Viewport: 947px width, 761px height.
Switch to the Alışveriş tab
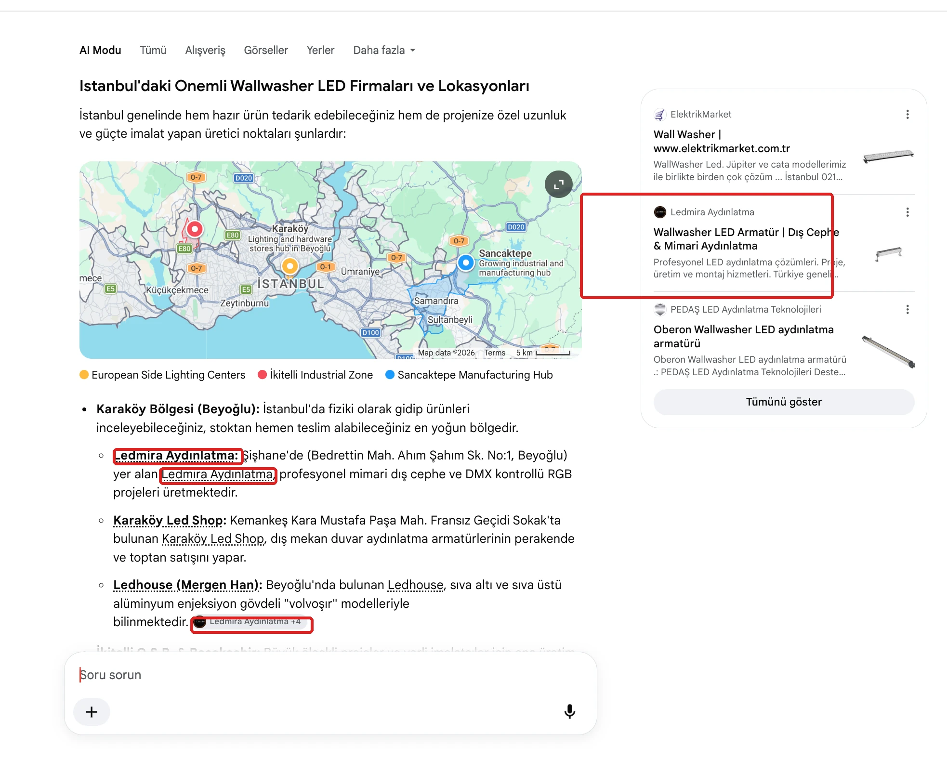205,50
